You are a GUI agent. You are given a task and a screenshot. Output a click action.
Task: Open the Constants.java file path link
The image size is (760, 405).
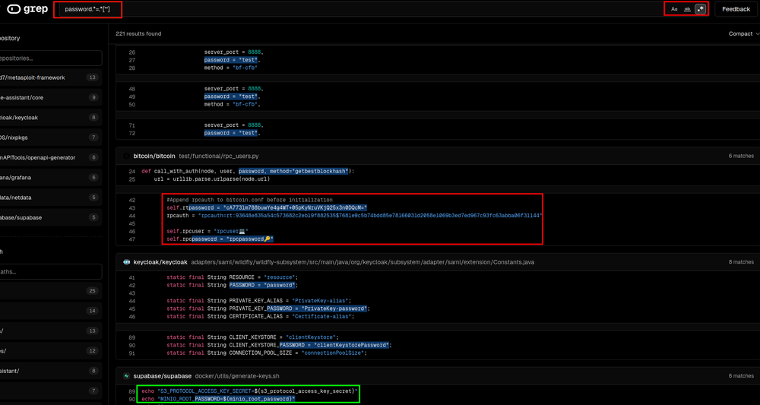click(363, 262)
